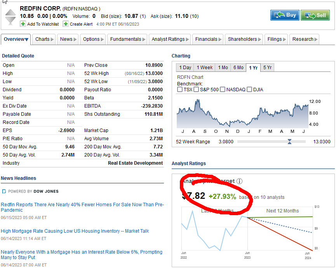Click the Avg Volume value 2.73M
This screenshot has width=336, height=268.
click(x=156, y=139)
